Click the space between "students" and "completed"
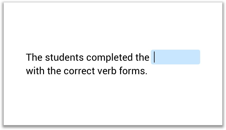 tap(85, 57)
